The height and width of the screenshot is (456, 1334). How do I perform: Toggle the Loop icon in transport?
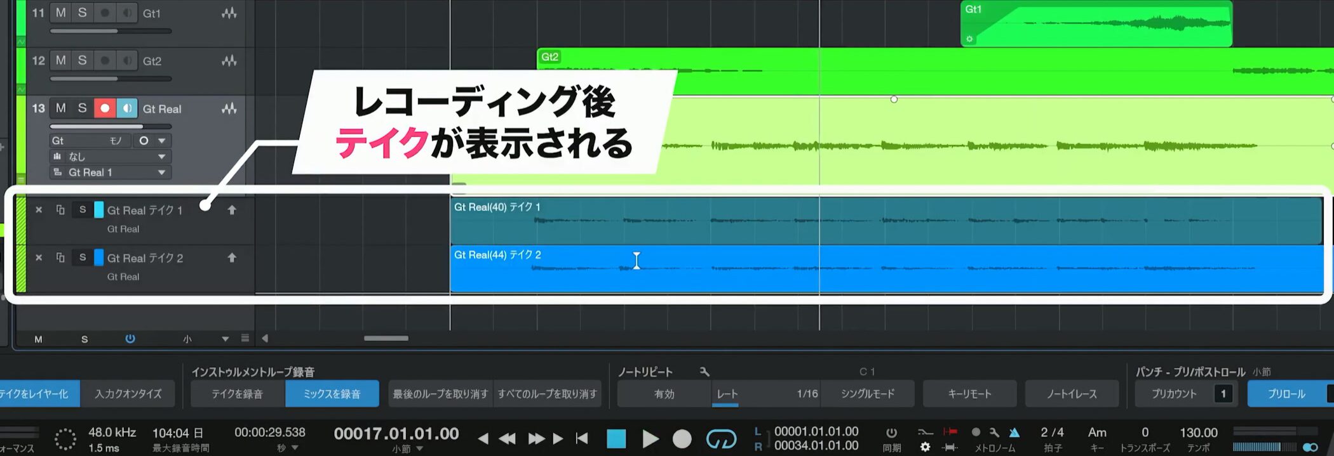(x=721, y=439)
